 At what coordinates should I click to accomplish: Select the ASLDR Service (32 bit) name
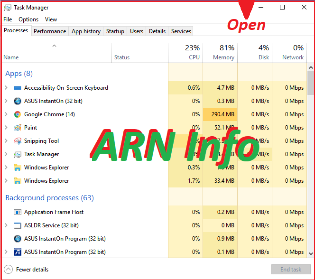coord(51,225)
